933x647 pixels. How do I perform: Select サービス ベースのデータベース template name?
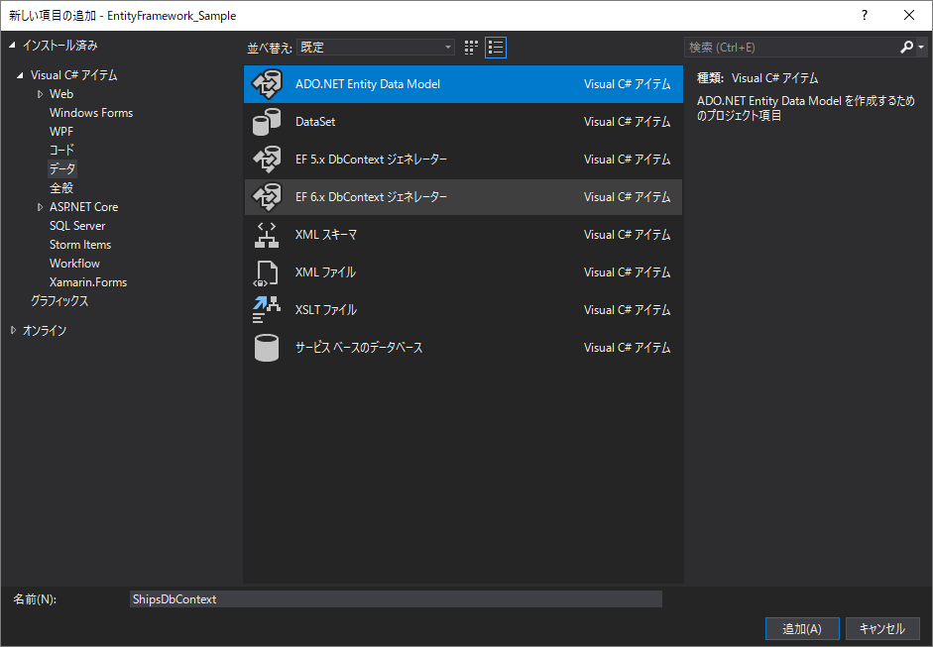click(x=359, y=348)
